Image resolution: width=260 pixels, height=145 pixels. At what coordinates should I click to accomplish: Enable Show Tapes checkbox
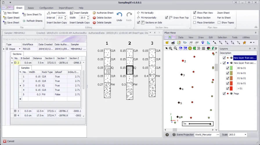(219, 23)
